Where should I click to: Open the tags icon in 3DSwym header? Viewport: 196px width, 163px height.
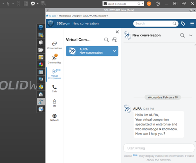click(x=183, y=23)
